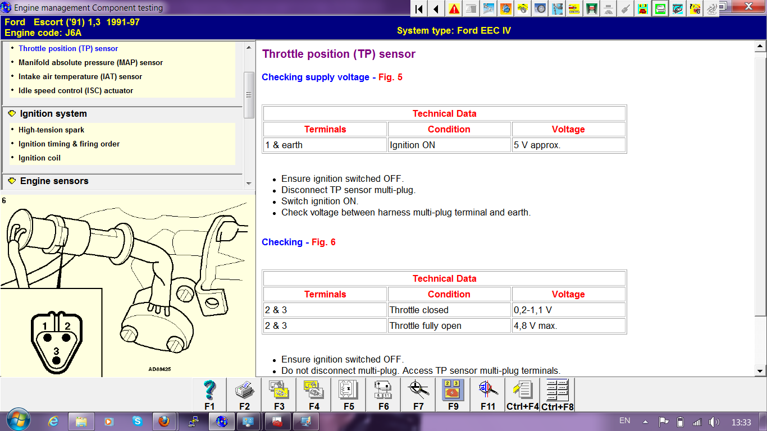Open Intake air temperature (IAT) sensor

(80, 77)
